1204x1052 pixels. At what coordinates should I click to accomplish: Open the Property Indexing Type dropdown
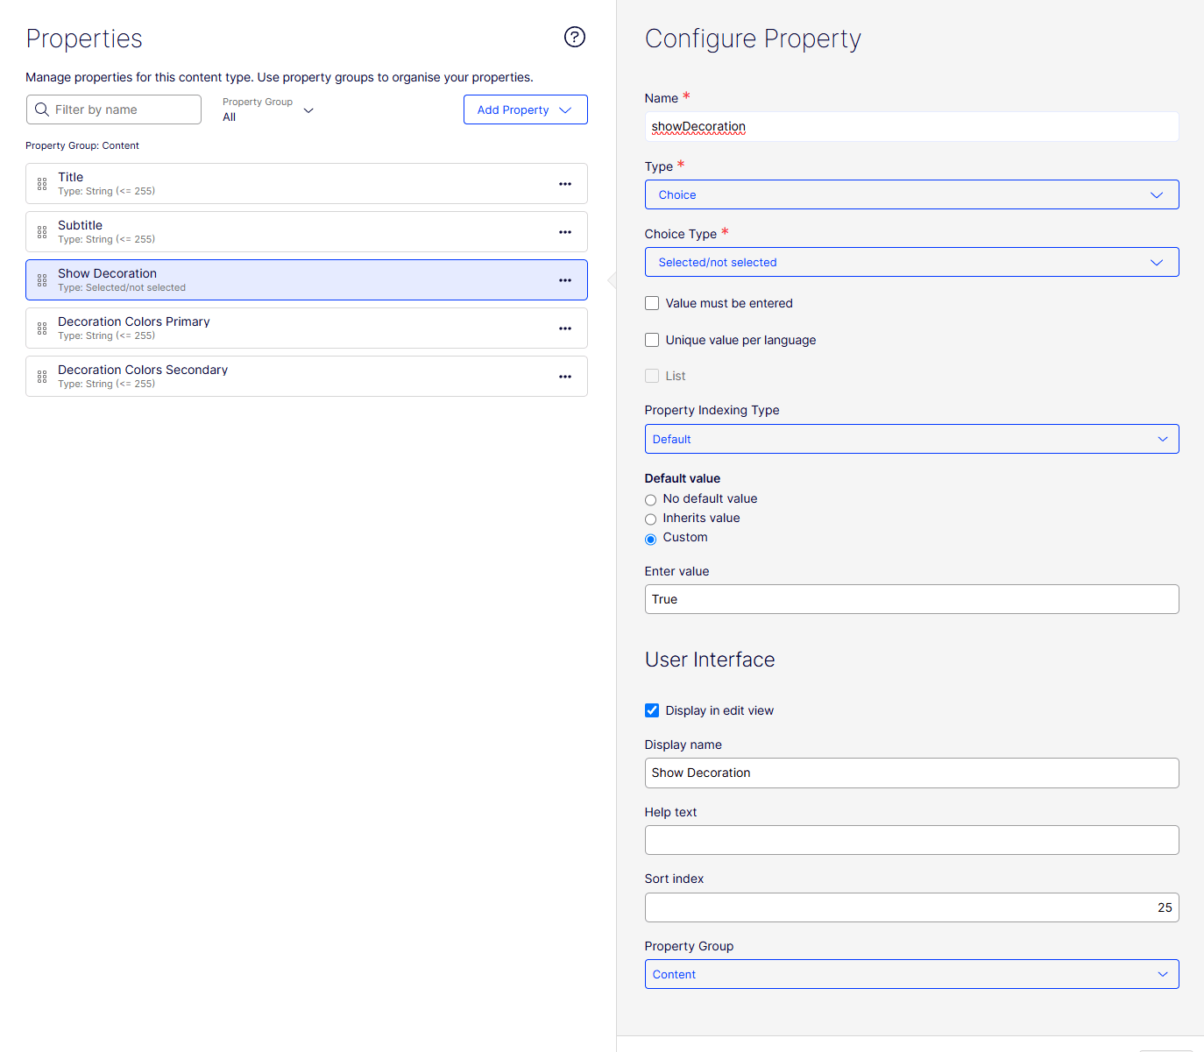tap(911, 439)
